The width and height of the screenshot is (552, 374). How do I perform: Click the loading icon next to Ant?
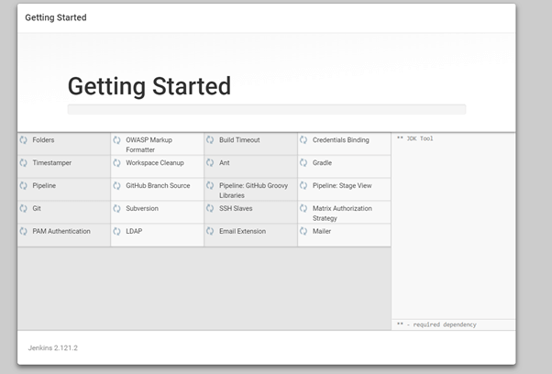210,163
